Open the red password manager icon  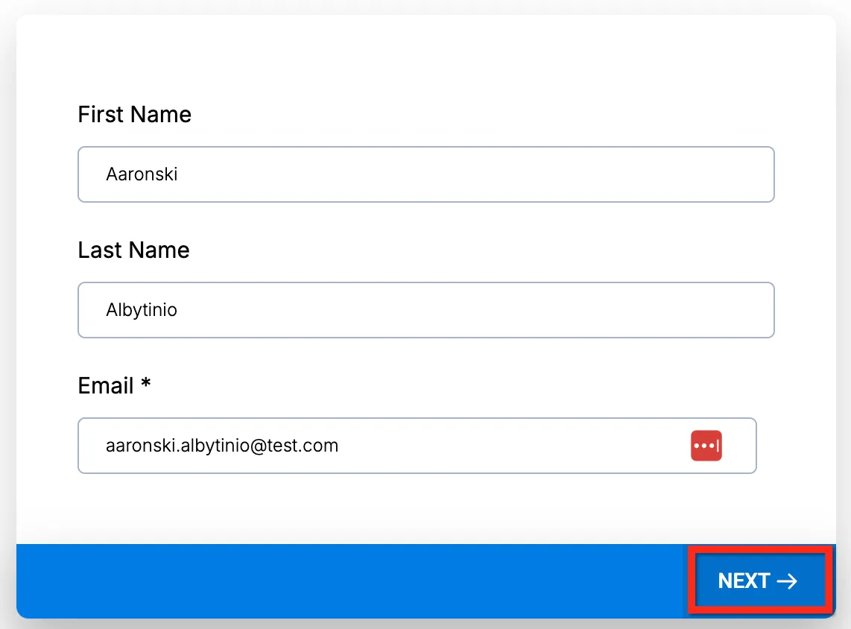[x=706, y=446]
